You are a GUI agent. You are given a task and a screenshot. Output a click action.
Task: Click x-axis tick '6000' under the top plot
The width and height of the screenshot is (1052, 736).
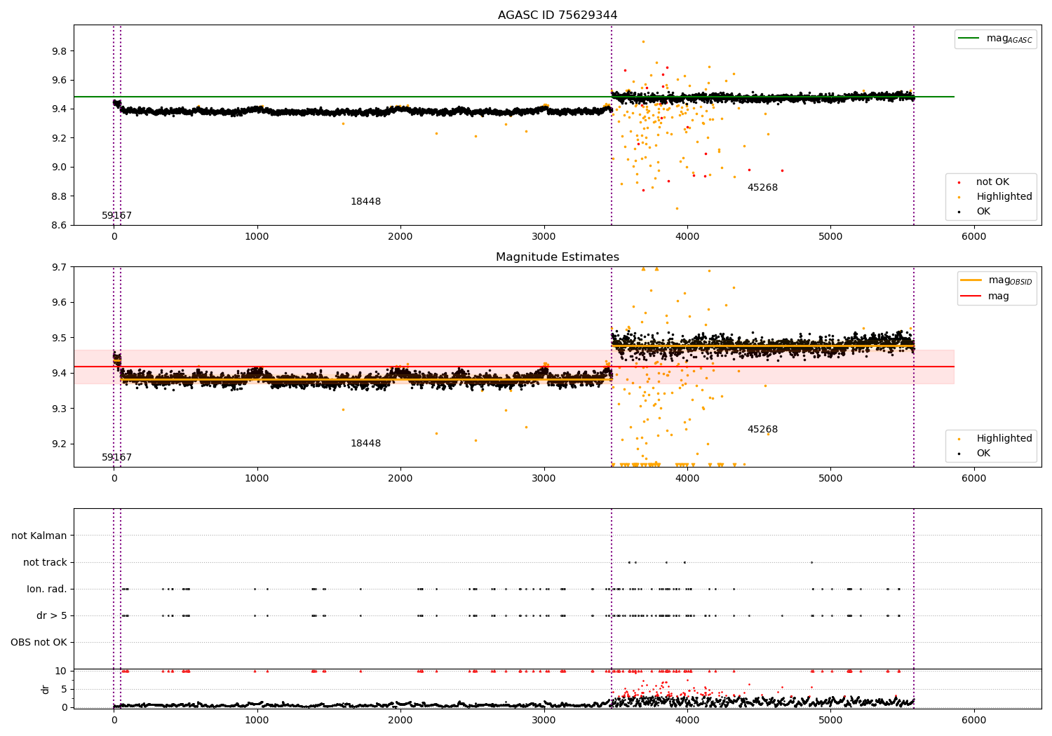click(x=974, y=237)
